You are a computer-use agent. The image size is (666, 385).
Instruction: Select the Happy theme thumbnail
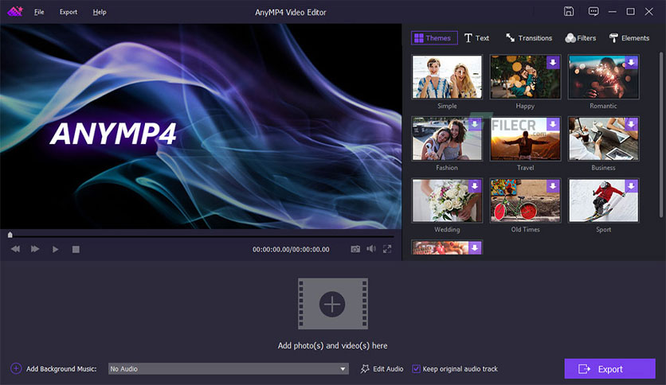point(525,76)
